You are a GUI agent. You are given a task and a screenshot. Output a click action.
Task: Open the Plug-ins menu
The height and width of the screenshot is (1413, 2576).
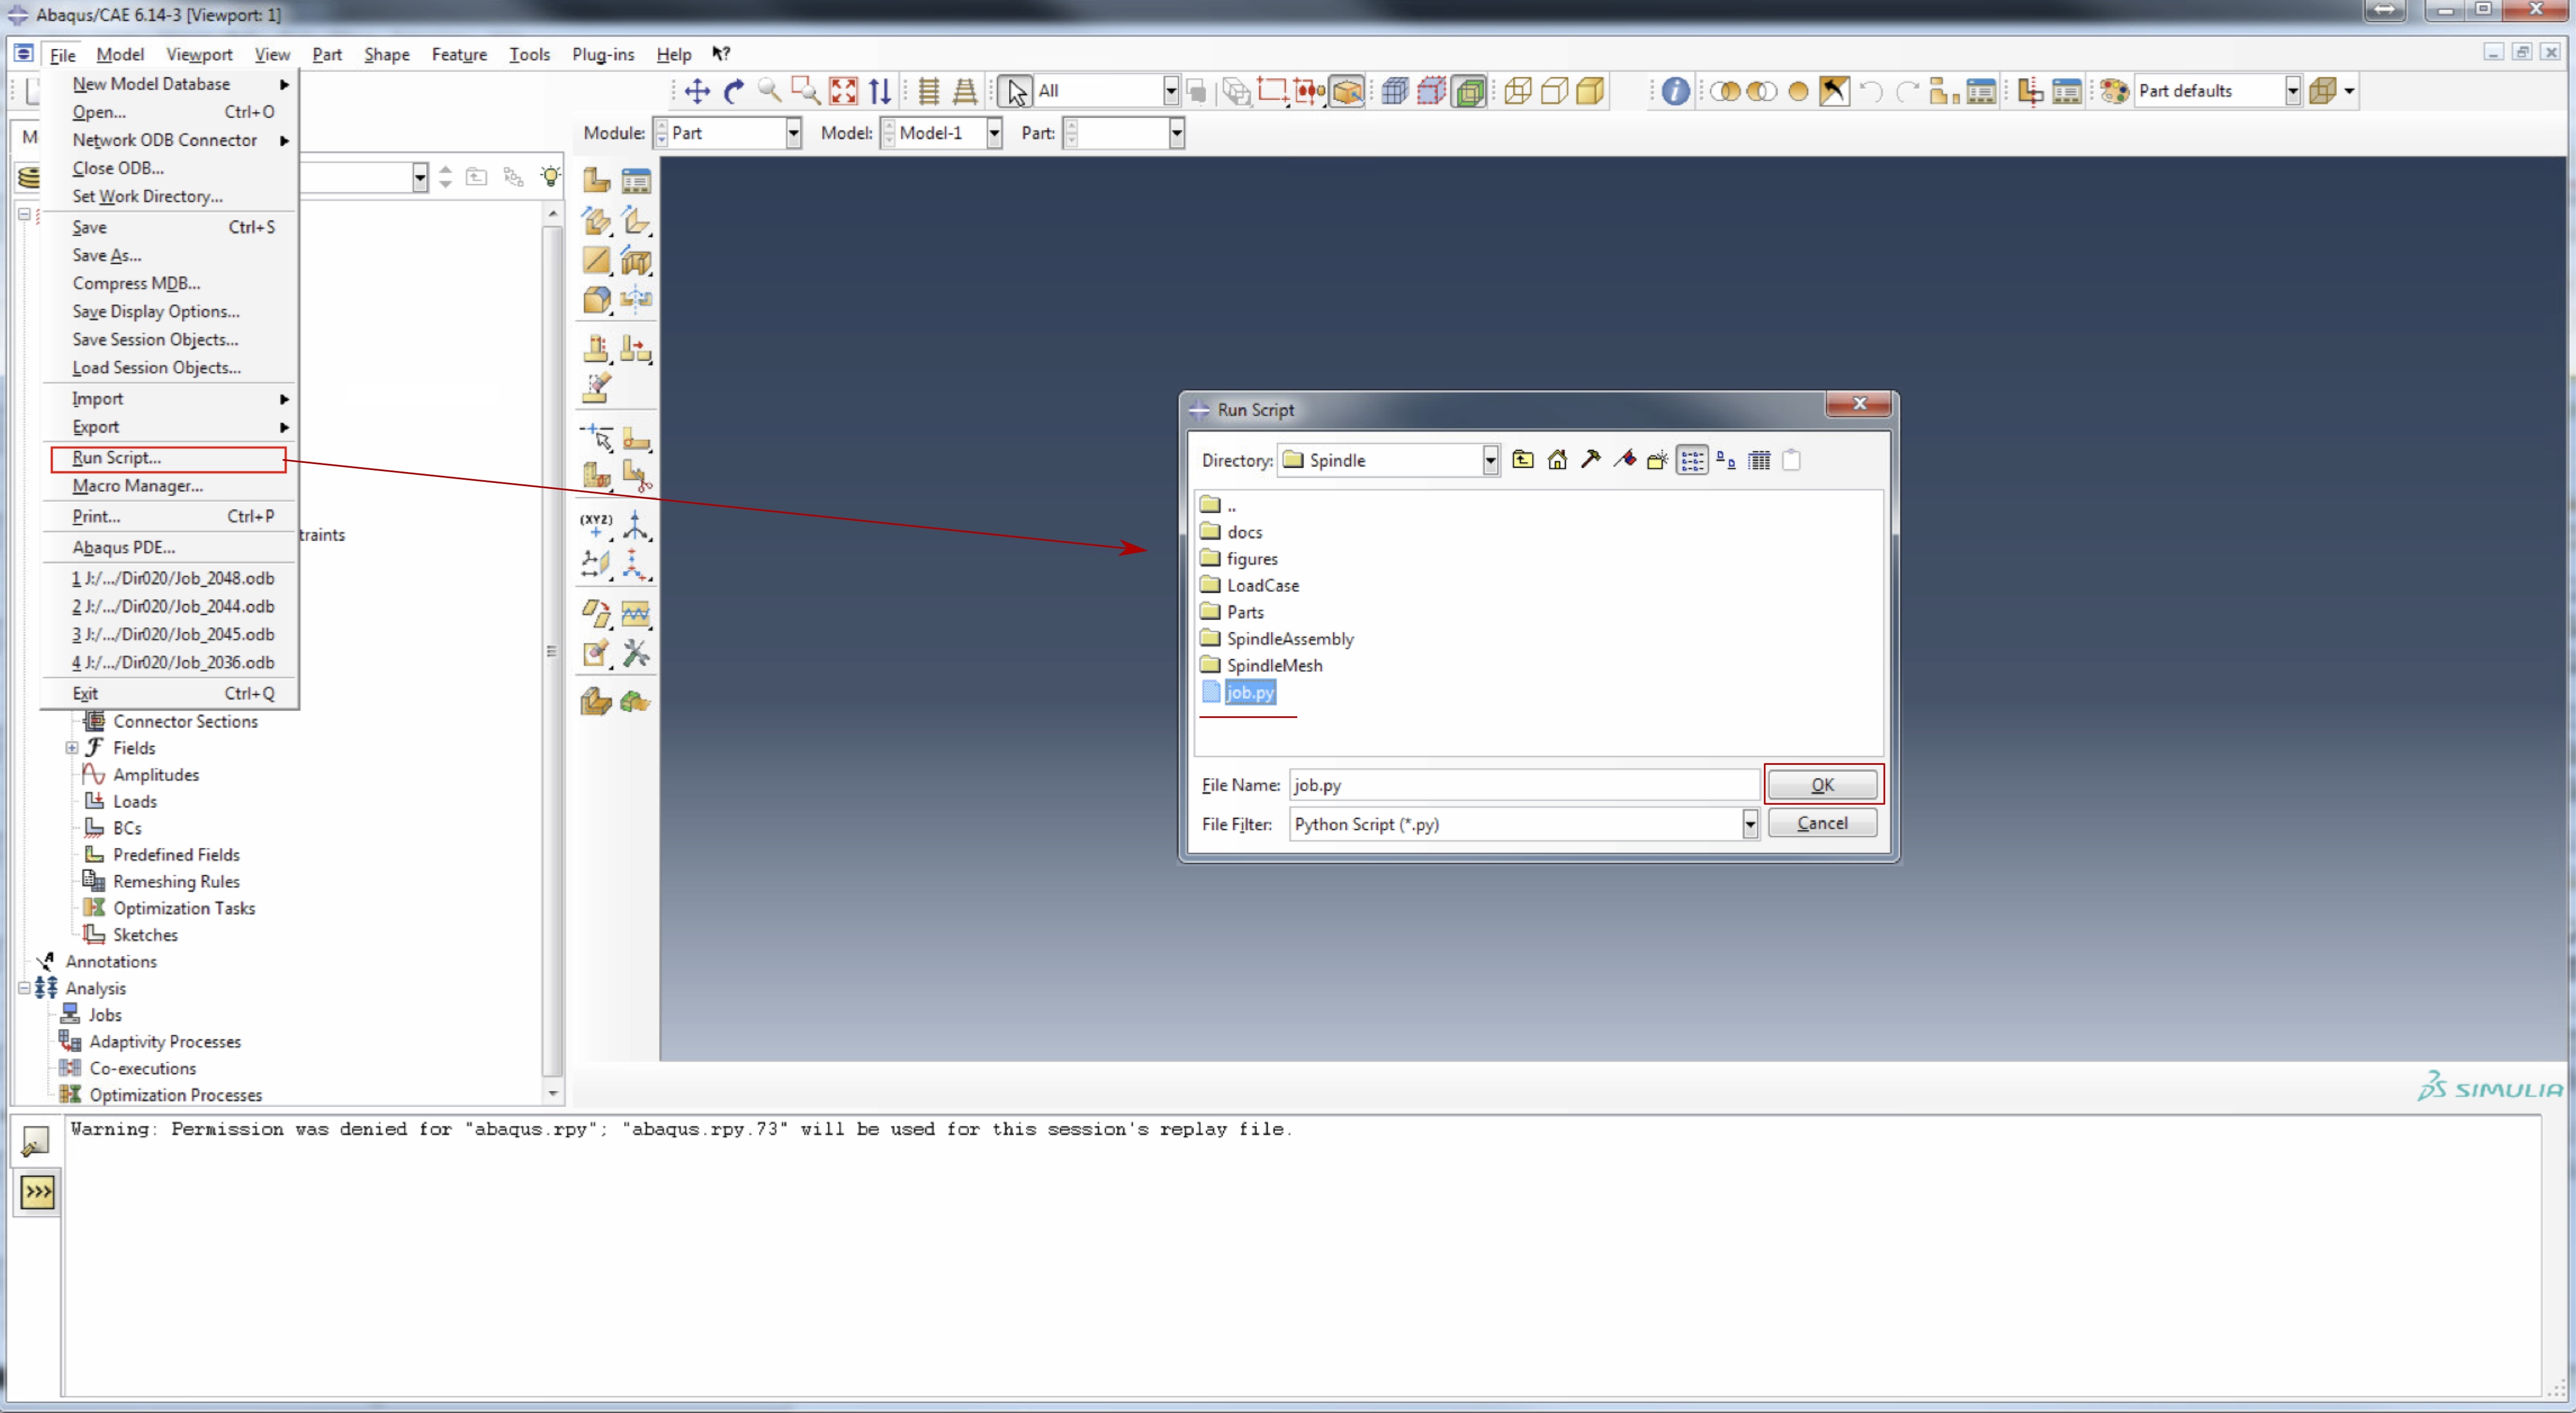click(x=602, y=54)
